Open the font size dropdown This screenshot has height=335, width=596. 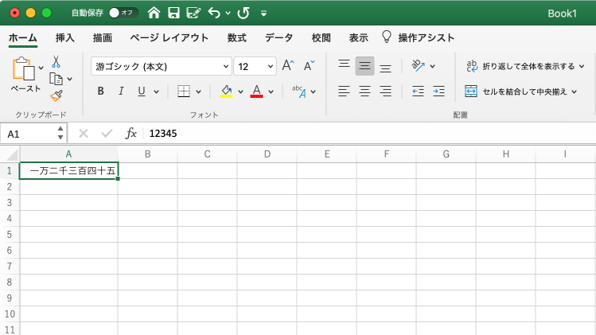(271, 67)
